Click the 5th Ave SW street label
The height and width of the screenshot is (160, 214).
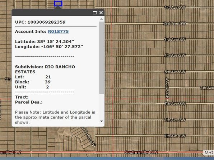coord(175,72)
